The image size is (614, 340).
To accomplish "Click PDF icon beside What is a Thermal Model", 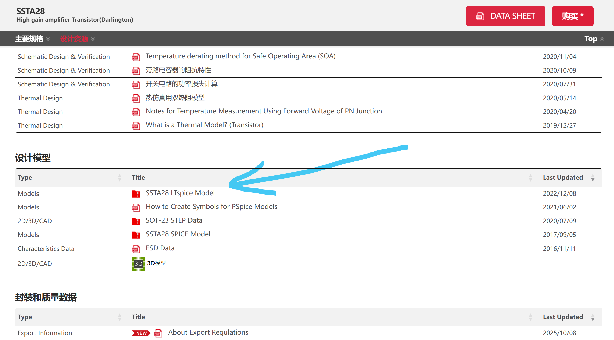I will tap(136, 126).
